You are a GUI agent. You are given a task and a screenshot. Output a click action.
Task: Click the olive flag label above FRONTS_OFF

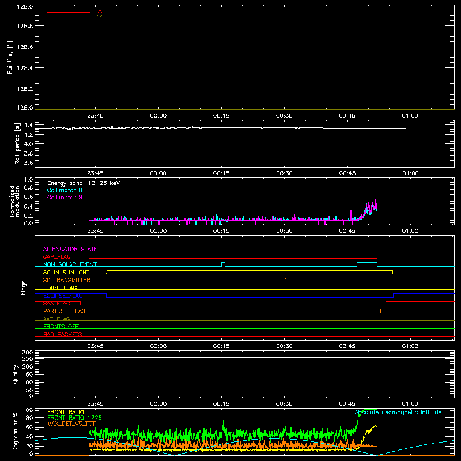pyautogui.click(x=56, y=319)
